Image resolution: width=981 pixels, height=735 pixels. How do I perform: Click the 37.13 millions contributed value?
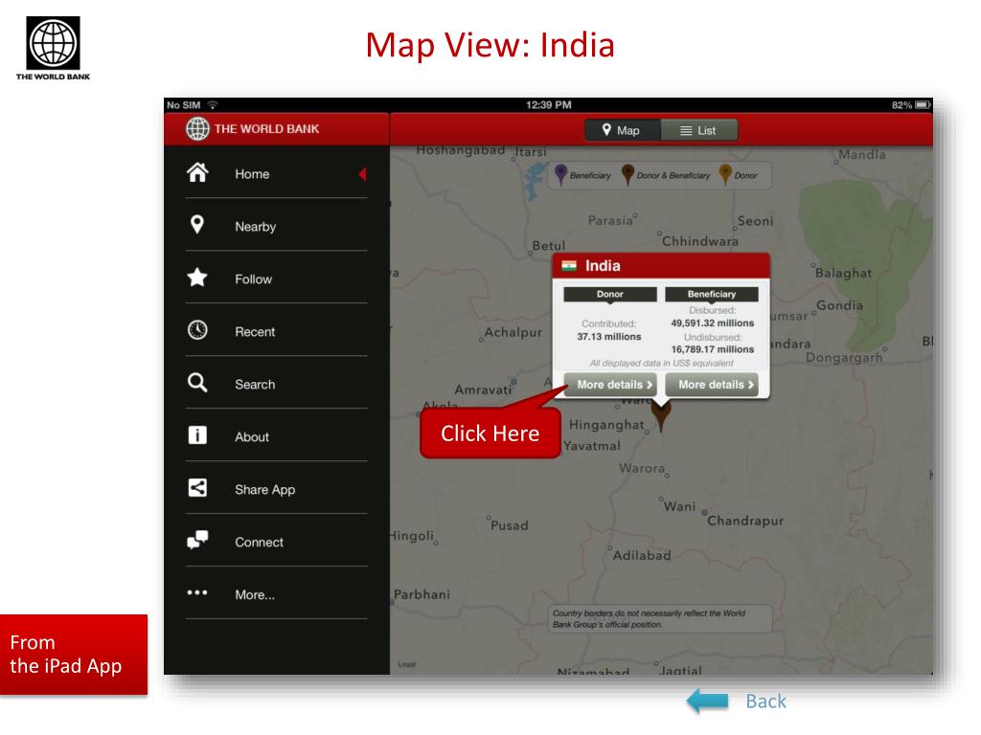608,336
